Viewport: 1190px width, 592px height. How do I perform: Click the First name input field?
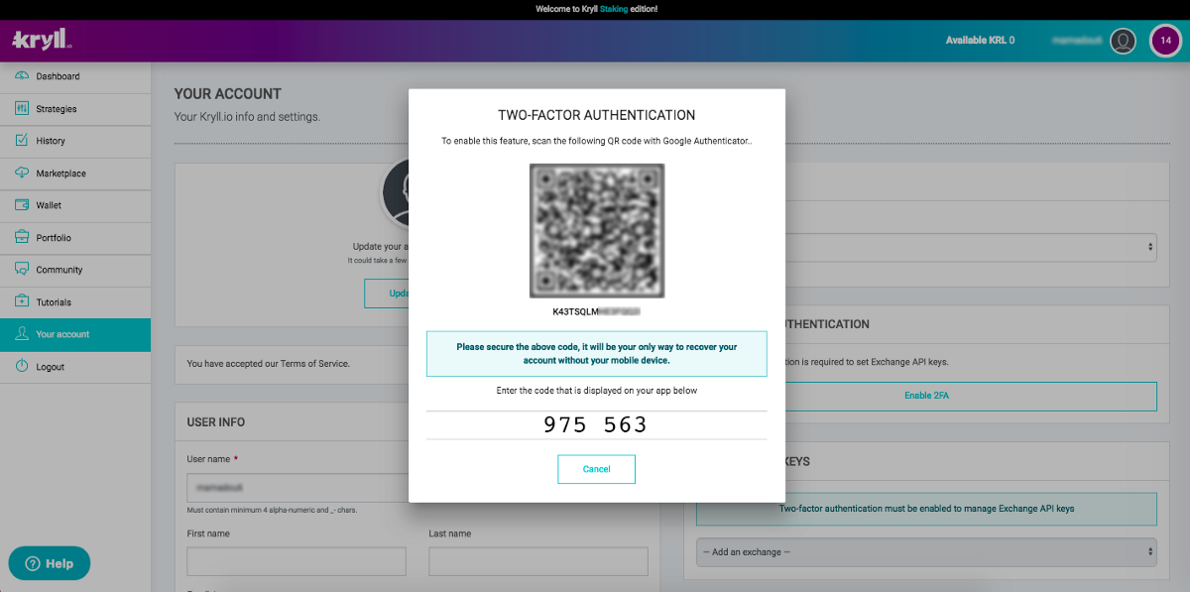pos(297,561)
